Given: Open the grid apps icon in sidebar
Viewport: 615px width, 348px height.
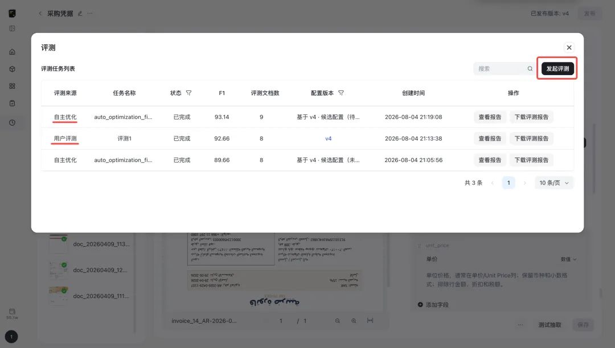Looking at the screenshot, I should (12, 86).
